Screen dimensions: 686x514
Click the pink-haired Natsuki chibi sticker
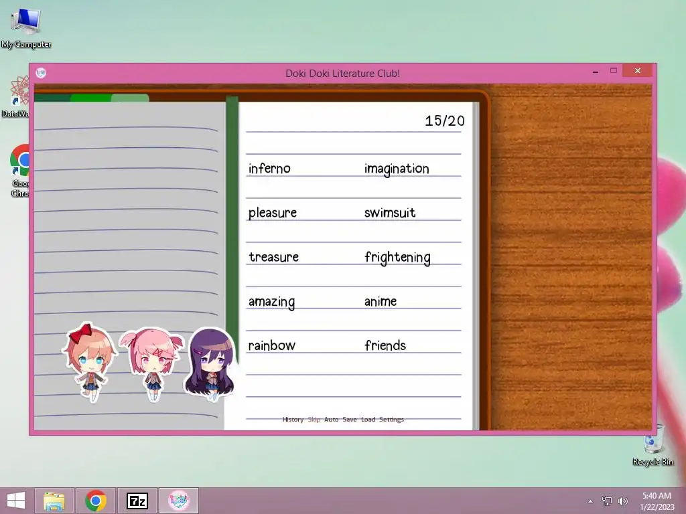point(151,364)
